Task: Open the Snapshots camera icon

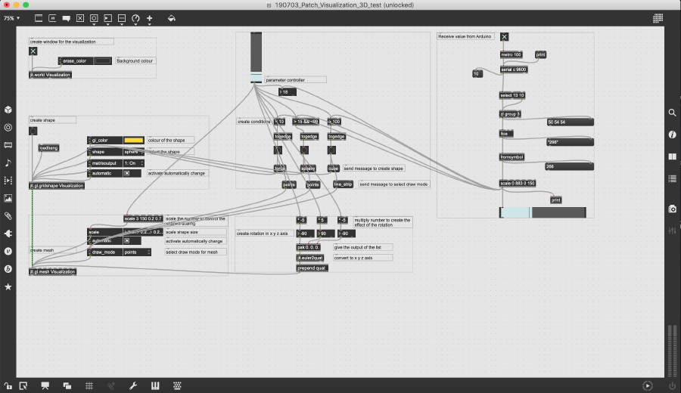Action: 672,209
